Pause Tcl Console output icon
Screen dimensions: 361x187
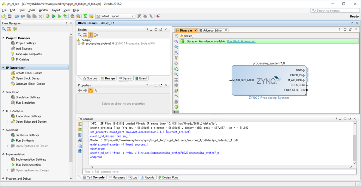coord(80,135)
